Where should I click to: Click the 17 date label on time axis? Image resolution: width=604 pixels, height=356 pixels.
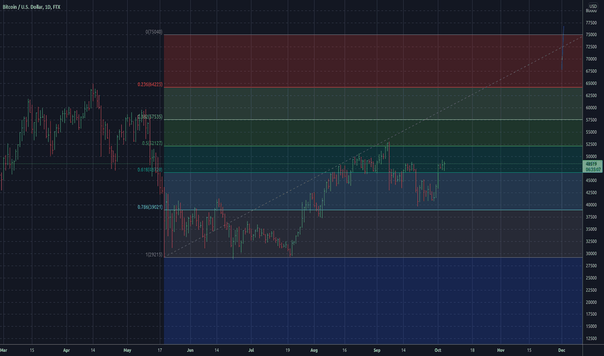(x=159, y=350)
